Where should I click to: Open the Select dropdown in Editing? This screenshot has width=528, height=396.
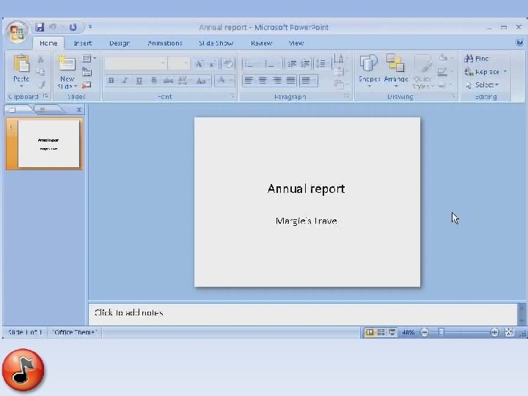pos(482,85)
